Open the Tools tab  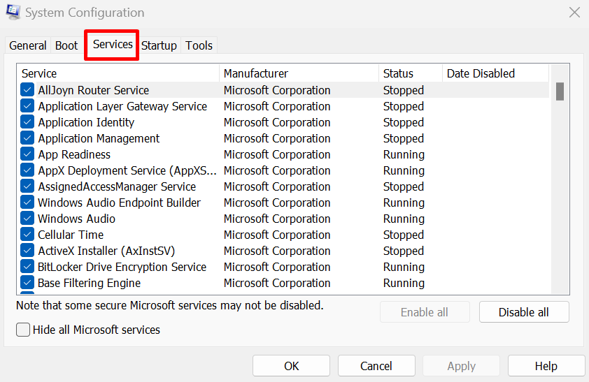(199, 45)
